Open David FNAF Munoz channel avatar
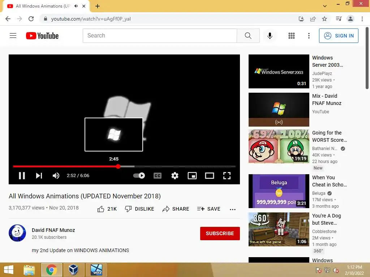 pyautogui.click(x=17, y=233)
